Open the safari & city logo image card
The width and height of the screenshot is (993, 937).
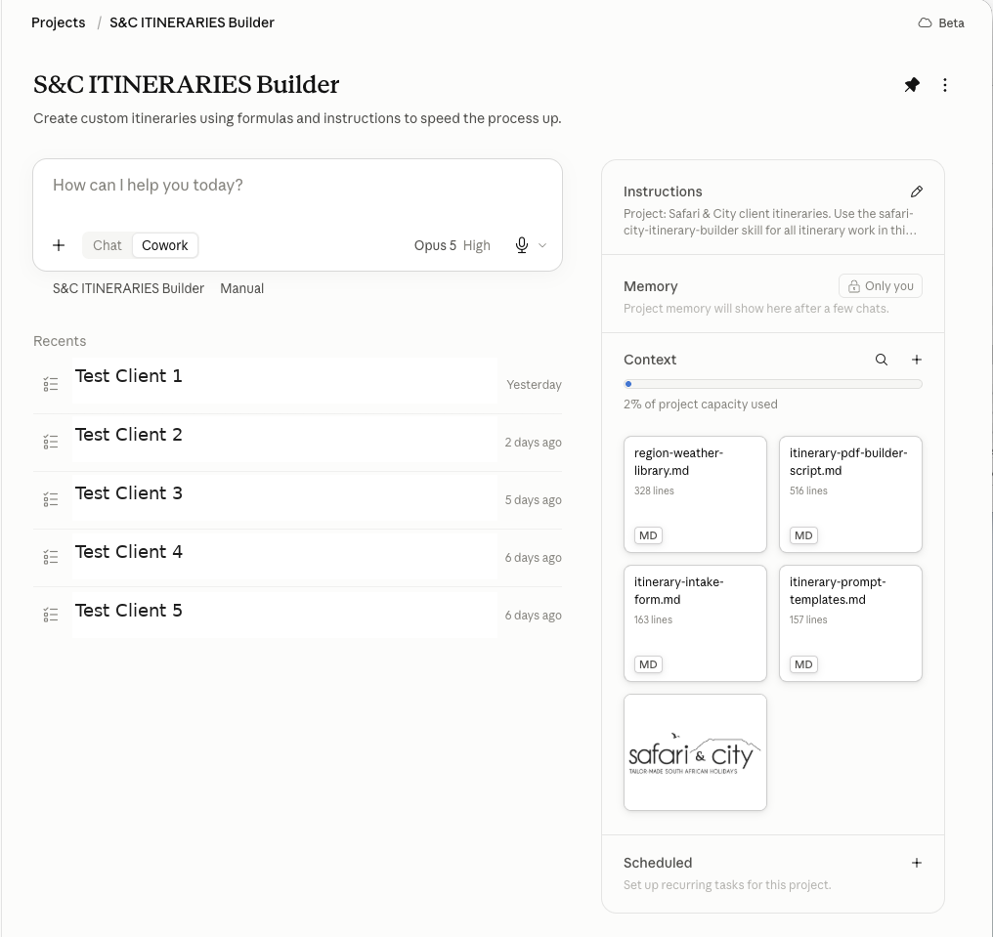(x=695, y=752)
